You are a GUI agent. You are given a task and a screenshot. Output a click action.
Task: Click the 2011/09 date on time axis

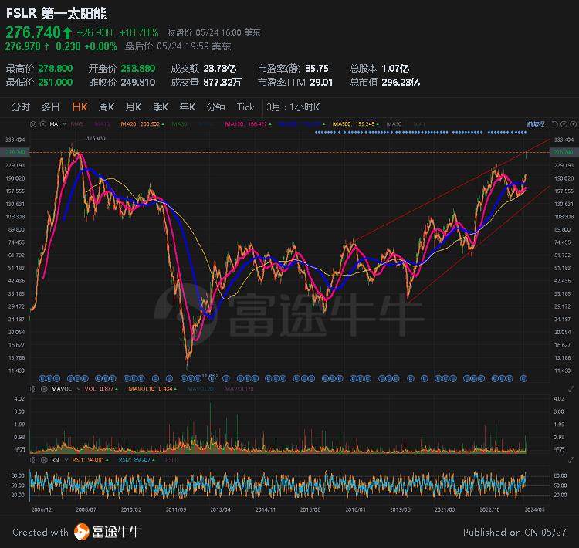coord(176,509)
